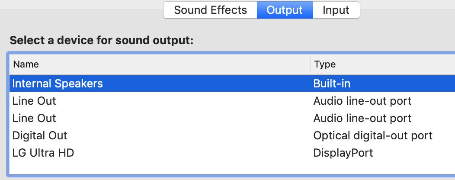The height and width of the screenshot is (180, 455).
Task: Select the Output tab
Action: [285, 10]
